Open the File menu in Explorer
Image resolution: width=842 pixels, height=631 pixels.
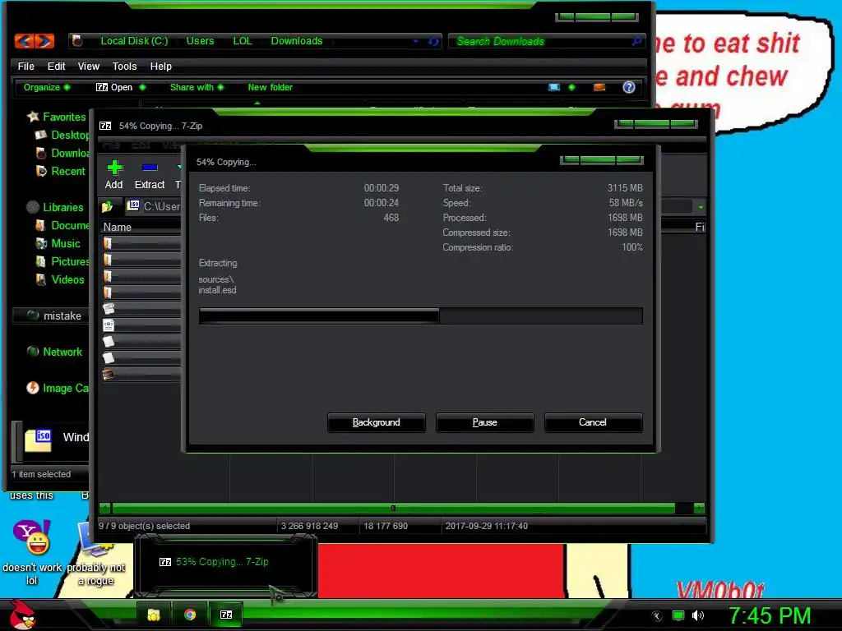coord(25,66)
